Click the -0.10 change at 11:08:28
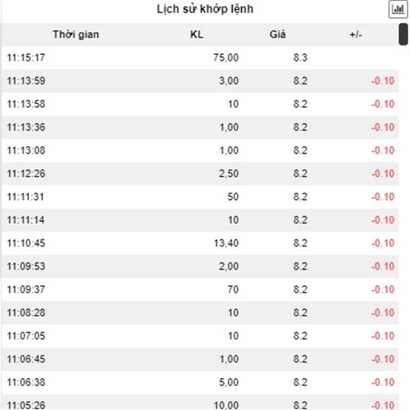This screenshot has width=410, height=410. point(383,313)
